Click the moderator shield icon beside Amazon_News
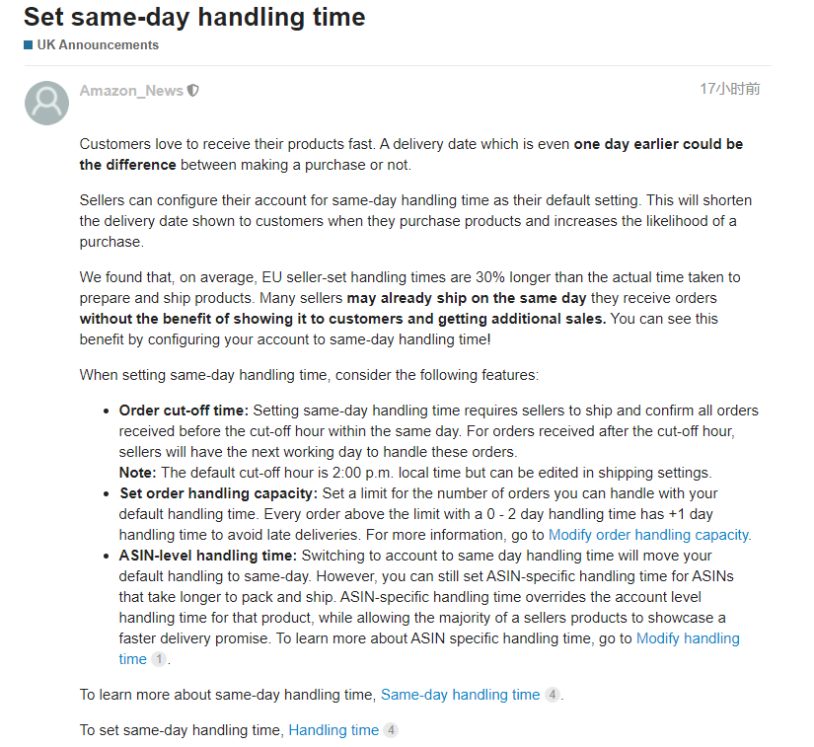814x747 pixels. [x=193, y=91]
